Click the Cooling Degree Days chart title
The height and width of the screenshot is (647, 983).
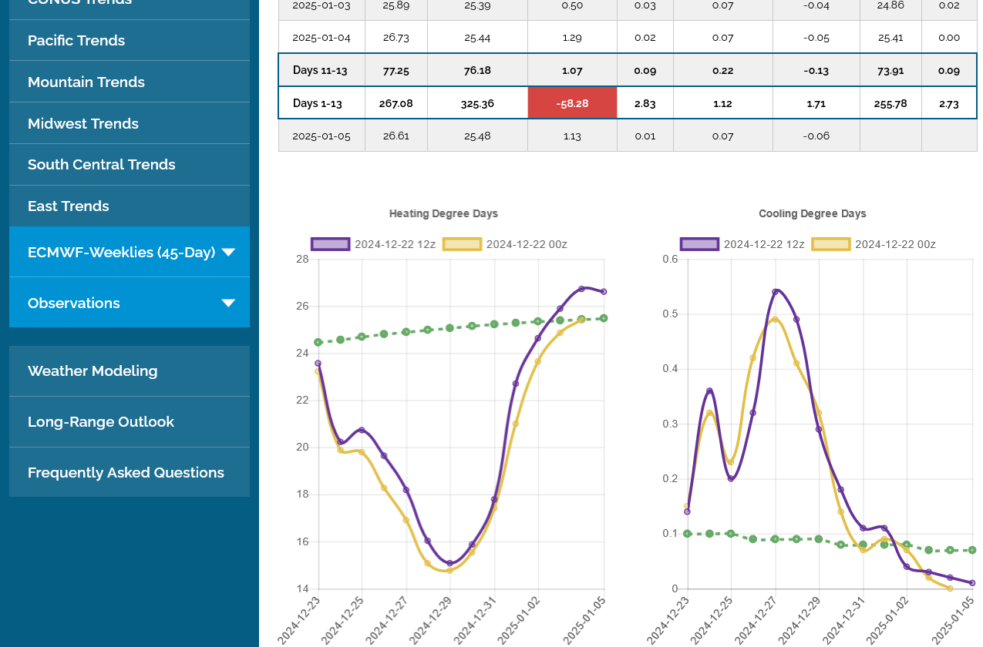[812, 214]
